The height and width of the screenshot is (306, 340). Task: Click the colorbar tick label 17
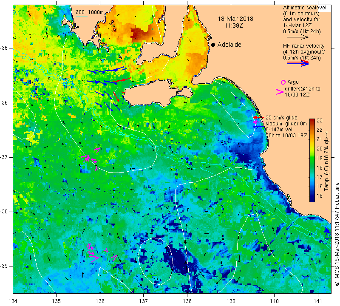tap(320, 177)
